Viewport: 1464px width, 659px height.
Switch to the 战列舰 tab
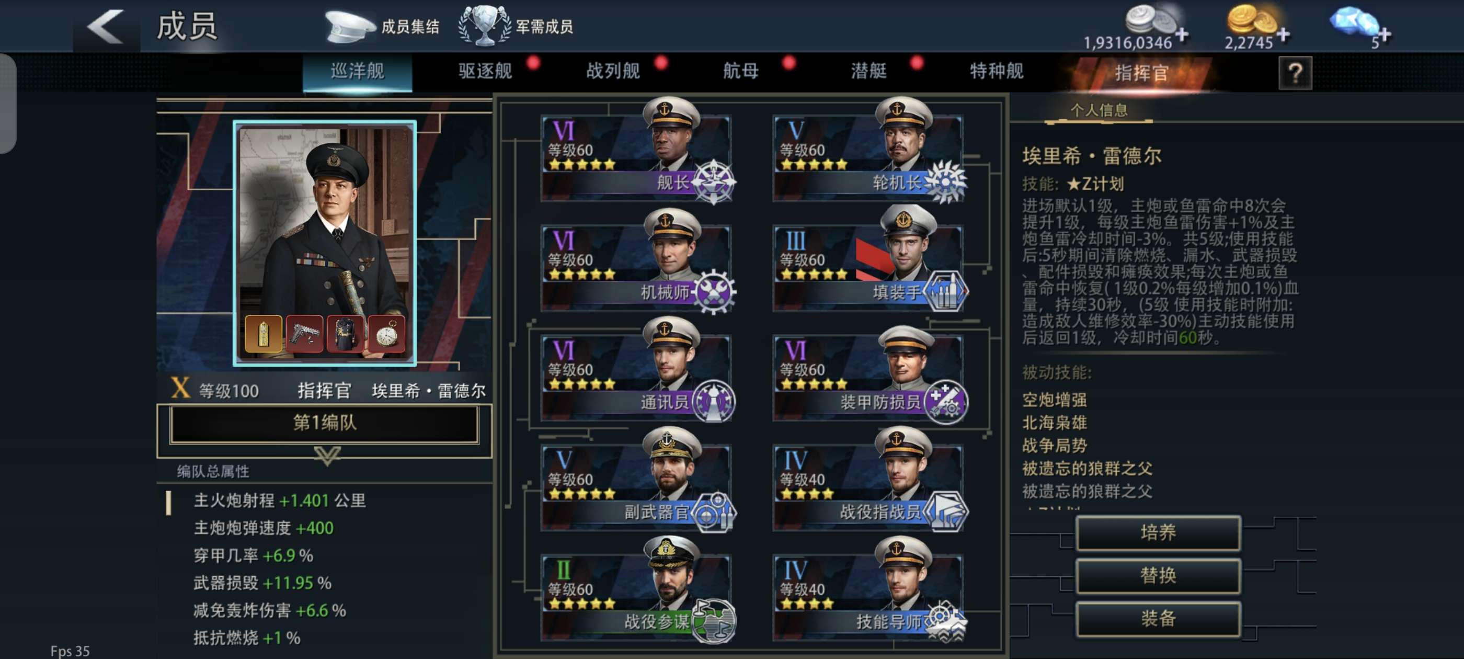[613, 72]
